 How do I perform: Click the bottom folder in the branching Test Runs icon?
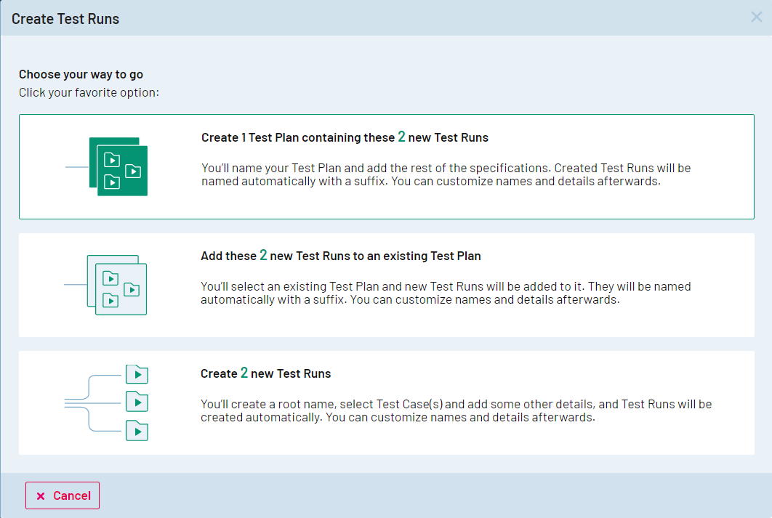(137, 430)
